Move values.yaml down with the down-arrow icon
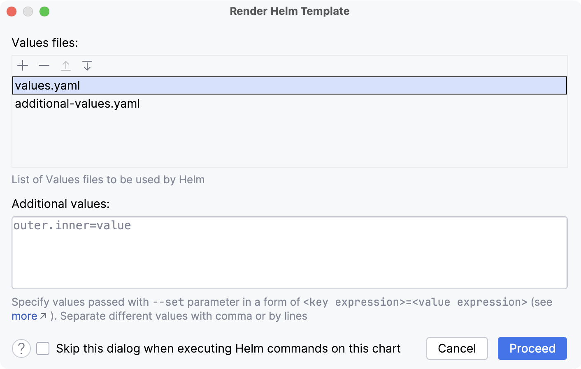This screenshot has width=581, height=369. [87, 65]
